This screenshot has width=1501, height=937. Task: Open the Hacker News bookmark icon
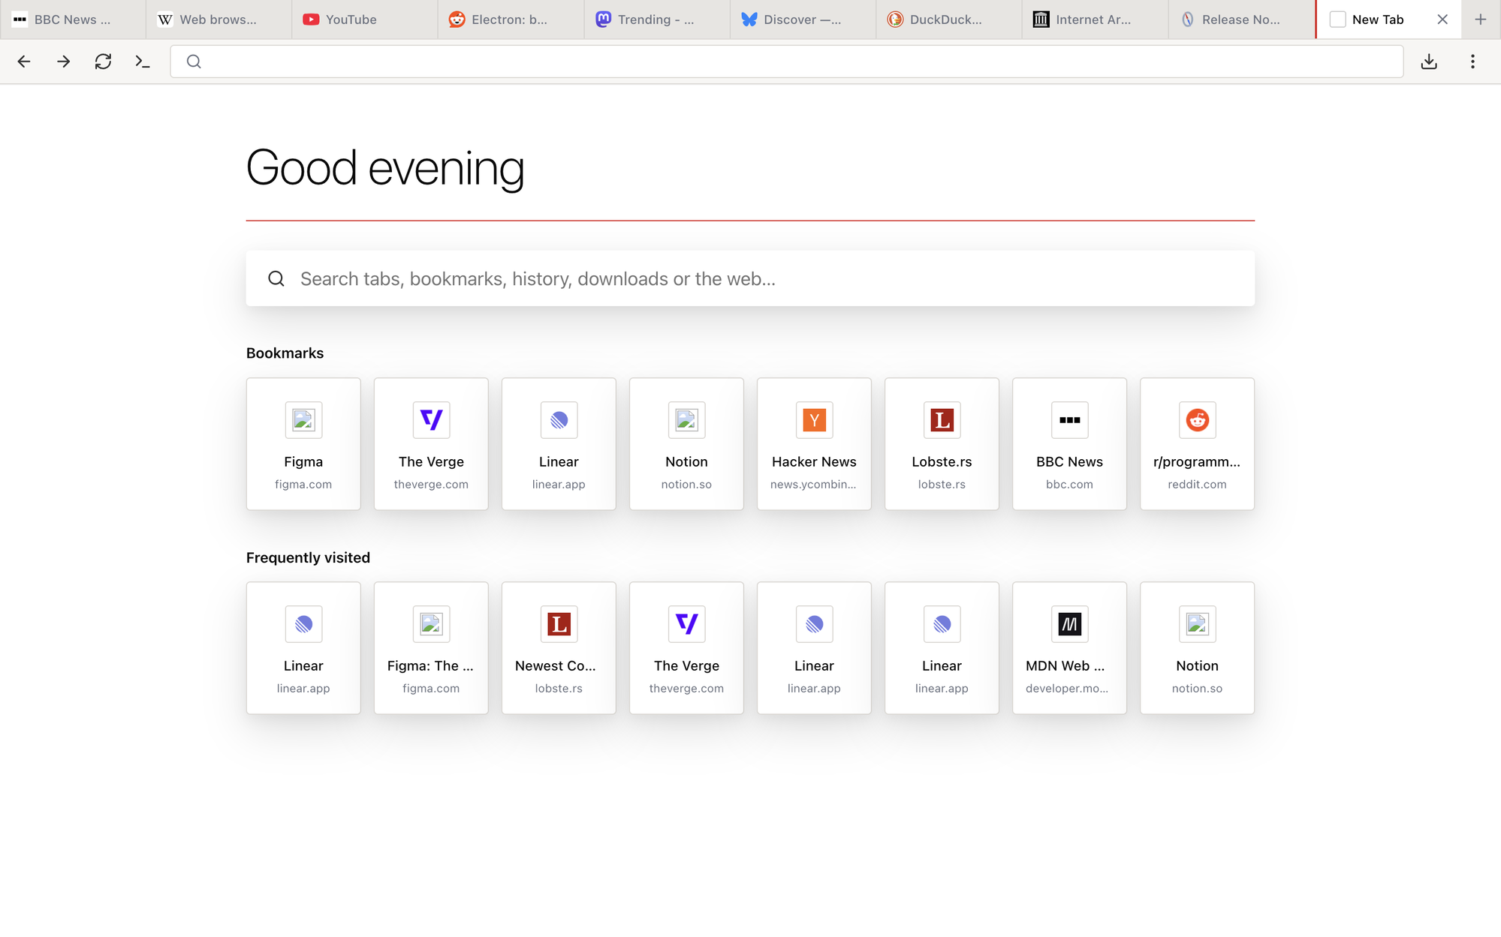point(814,420)
